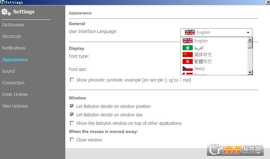Switch to the Connection settings section
This screenshot has height=159, width=270.
pyautogui.click(x=13, y=83)
